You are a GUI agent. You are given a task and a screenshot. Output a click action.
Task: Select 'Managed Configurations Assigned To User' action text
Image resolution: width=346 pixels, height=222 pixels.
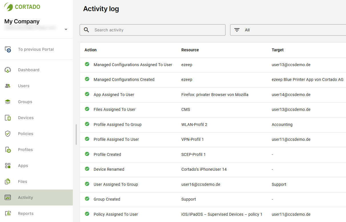pyautogui.click(x=133, y=65)
